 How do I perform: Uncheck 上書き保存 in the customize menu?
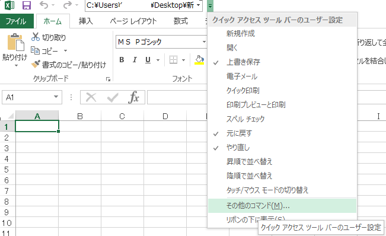click(x=282, y=62)
